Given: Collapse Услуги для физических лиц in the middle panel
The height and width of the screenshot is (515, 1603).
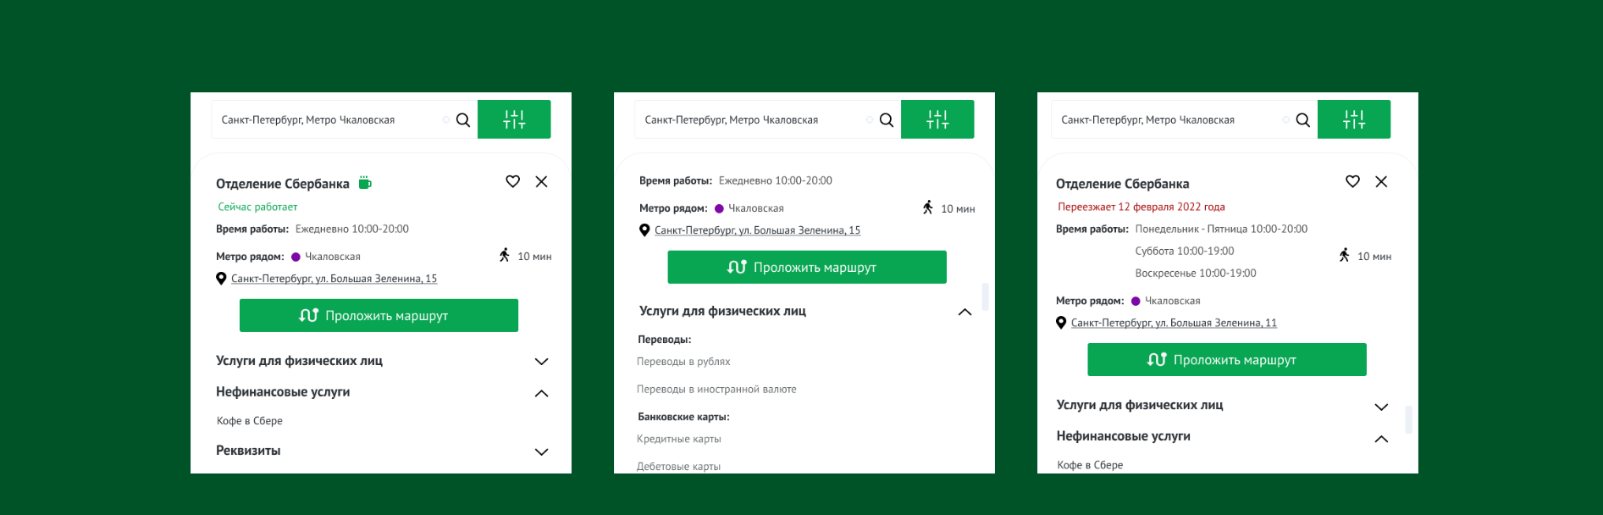Looking at the screenshot, I should coord(965,313).
